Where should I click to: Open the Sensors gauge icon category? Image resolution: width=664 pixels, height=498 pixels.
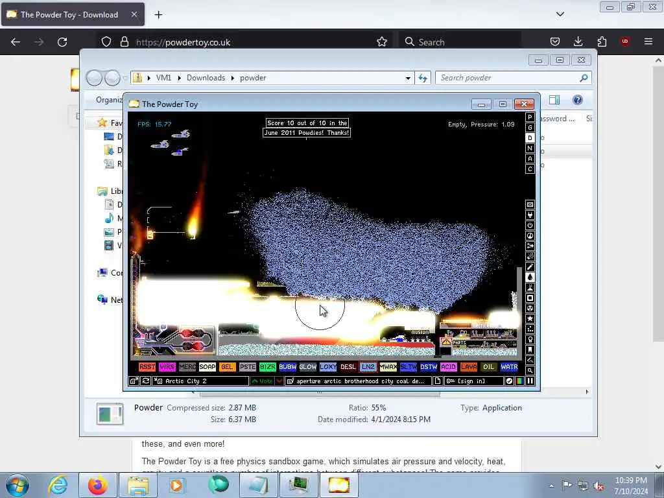pyautogui.click(x=530, y=236)
